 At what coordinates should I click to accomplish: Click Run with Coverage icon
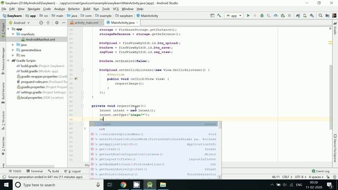269,15
